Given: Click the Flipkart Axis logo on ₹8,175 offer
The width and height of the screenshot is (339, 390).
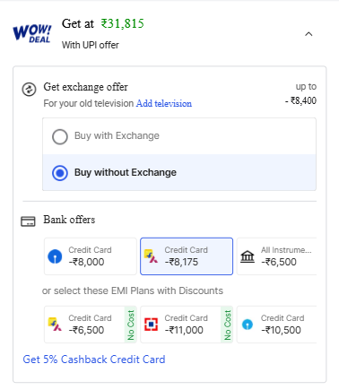Looking at the screenshot, I should (151, 256).
